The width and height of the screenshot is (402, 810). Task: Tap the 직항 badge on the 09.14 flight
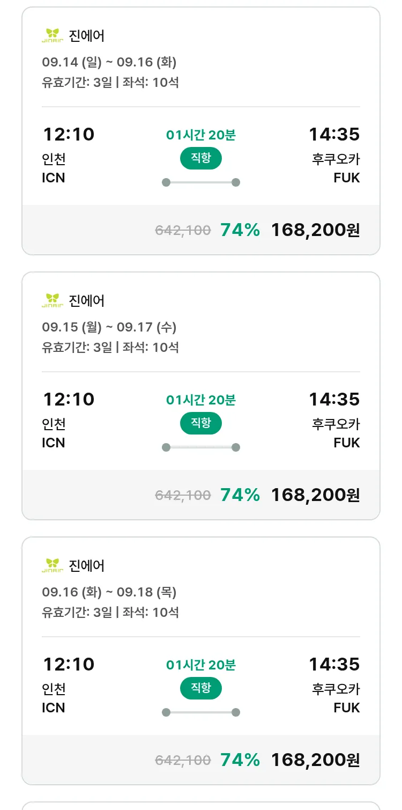click(200, 159)
